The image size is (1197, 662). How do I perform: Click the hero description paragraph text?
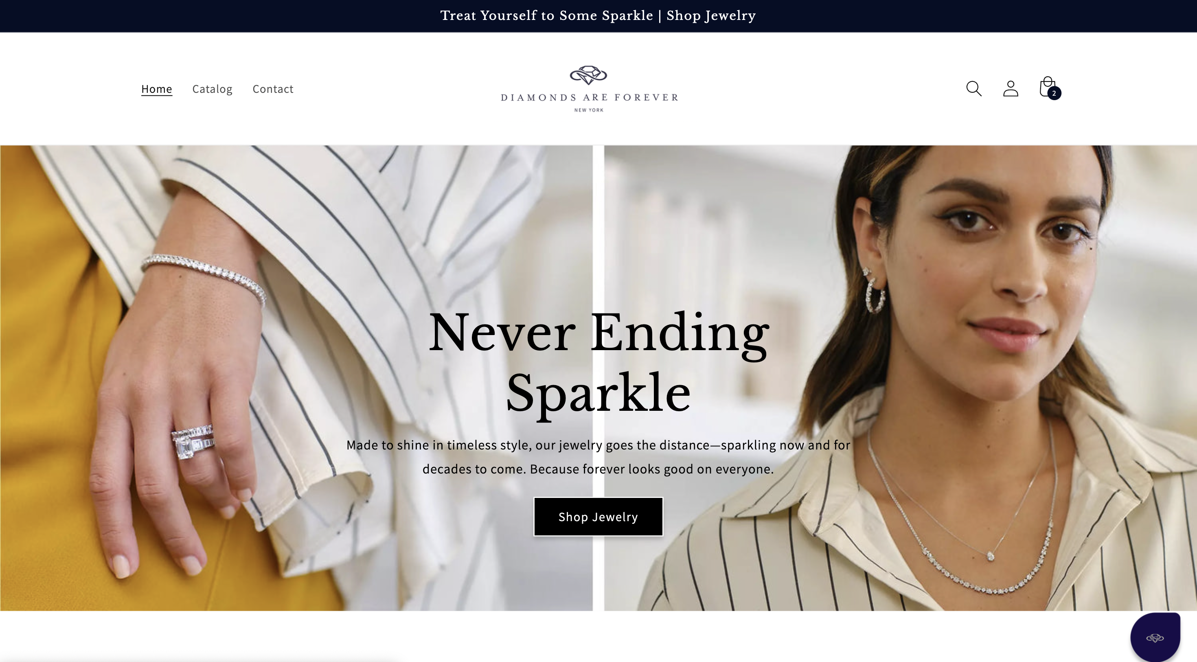(598, 457)
